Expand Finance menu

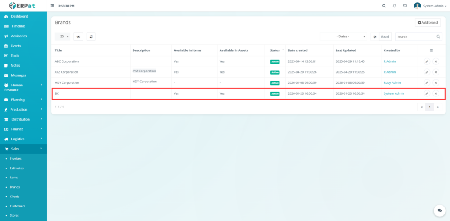point(23,129)
